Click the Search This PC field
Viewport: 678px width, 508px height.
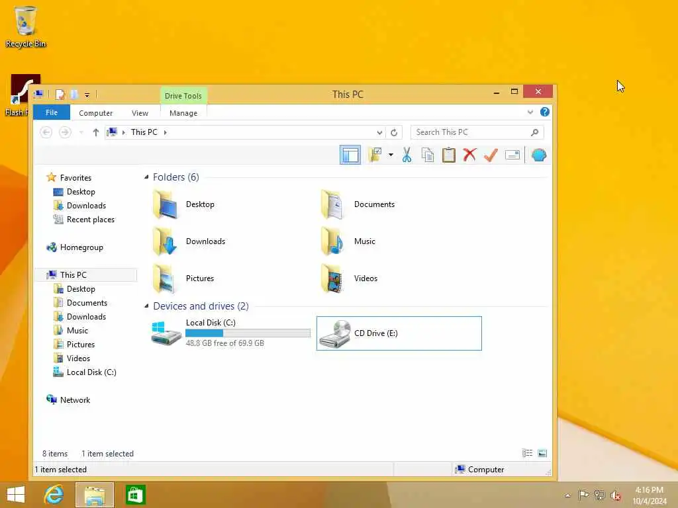coord(477,132)
